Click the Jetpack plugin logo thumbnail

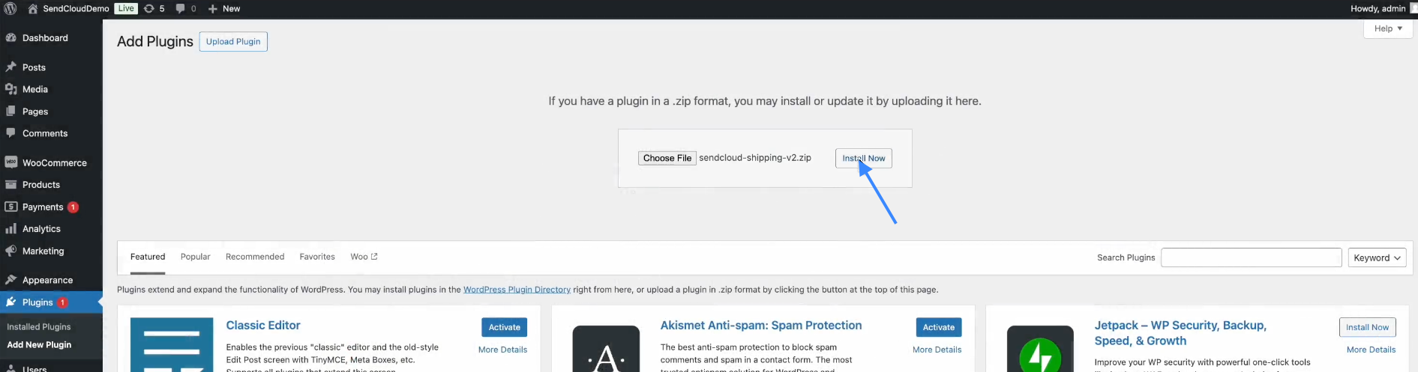point(1040,348)
